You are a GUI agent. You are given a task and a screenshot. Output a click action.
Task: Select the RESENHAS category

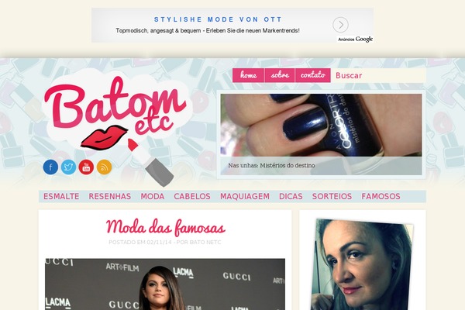point(110,196)
